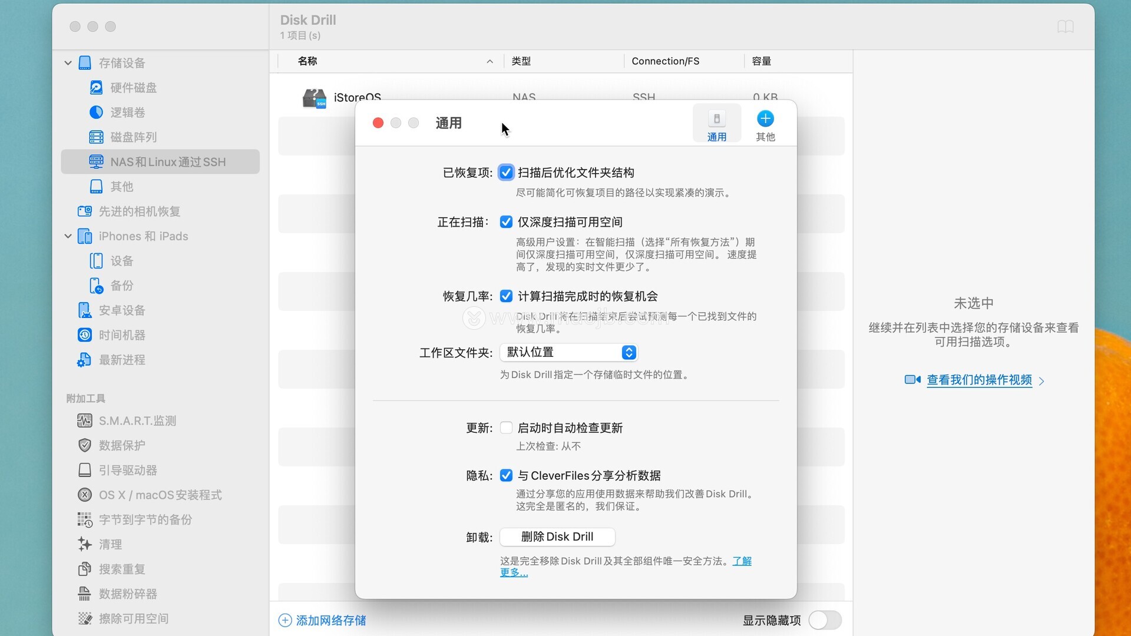Screen dimensions: 1131x636
Task: Open the 查看我们的操作视频 link
Action: click(x=979, y=380)
